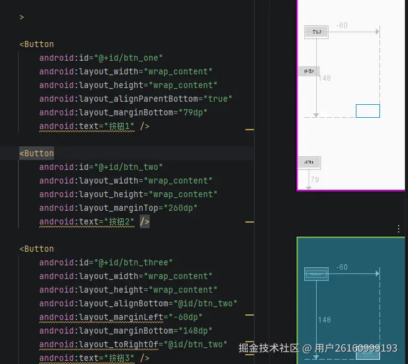408x364 pixels.
Task: Click the <Button tag above btn_one id
Action: (37, 44)
